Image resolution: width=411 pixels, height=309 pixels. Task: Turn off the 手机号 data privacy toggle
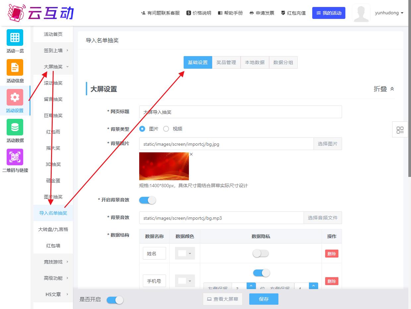(x=261, y=272)
